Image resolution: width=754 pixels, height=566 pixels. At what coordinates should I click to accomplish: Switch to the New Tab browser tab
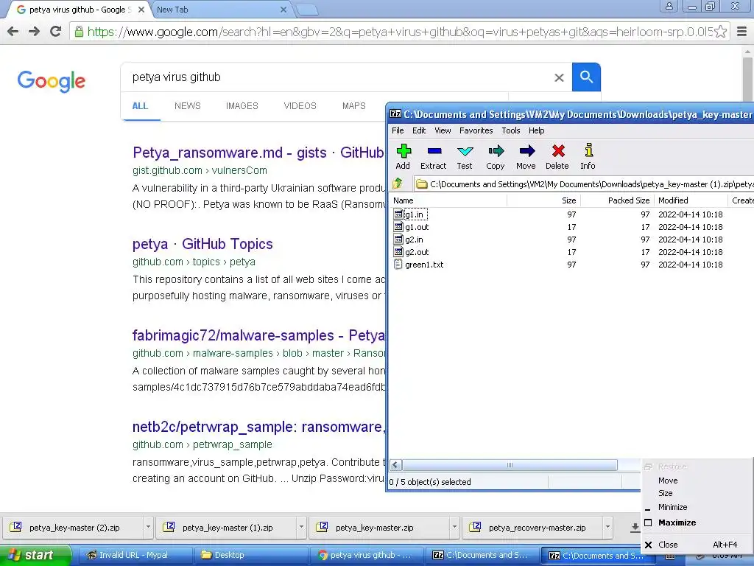pyautogui.click(x=221, y=10)
